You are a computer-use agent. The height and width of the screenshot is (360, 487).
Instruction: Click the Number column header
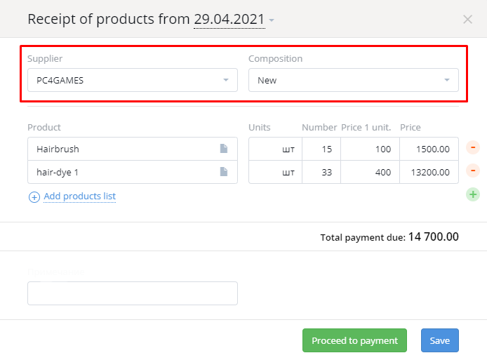319,127
